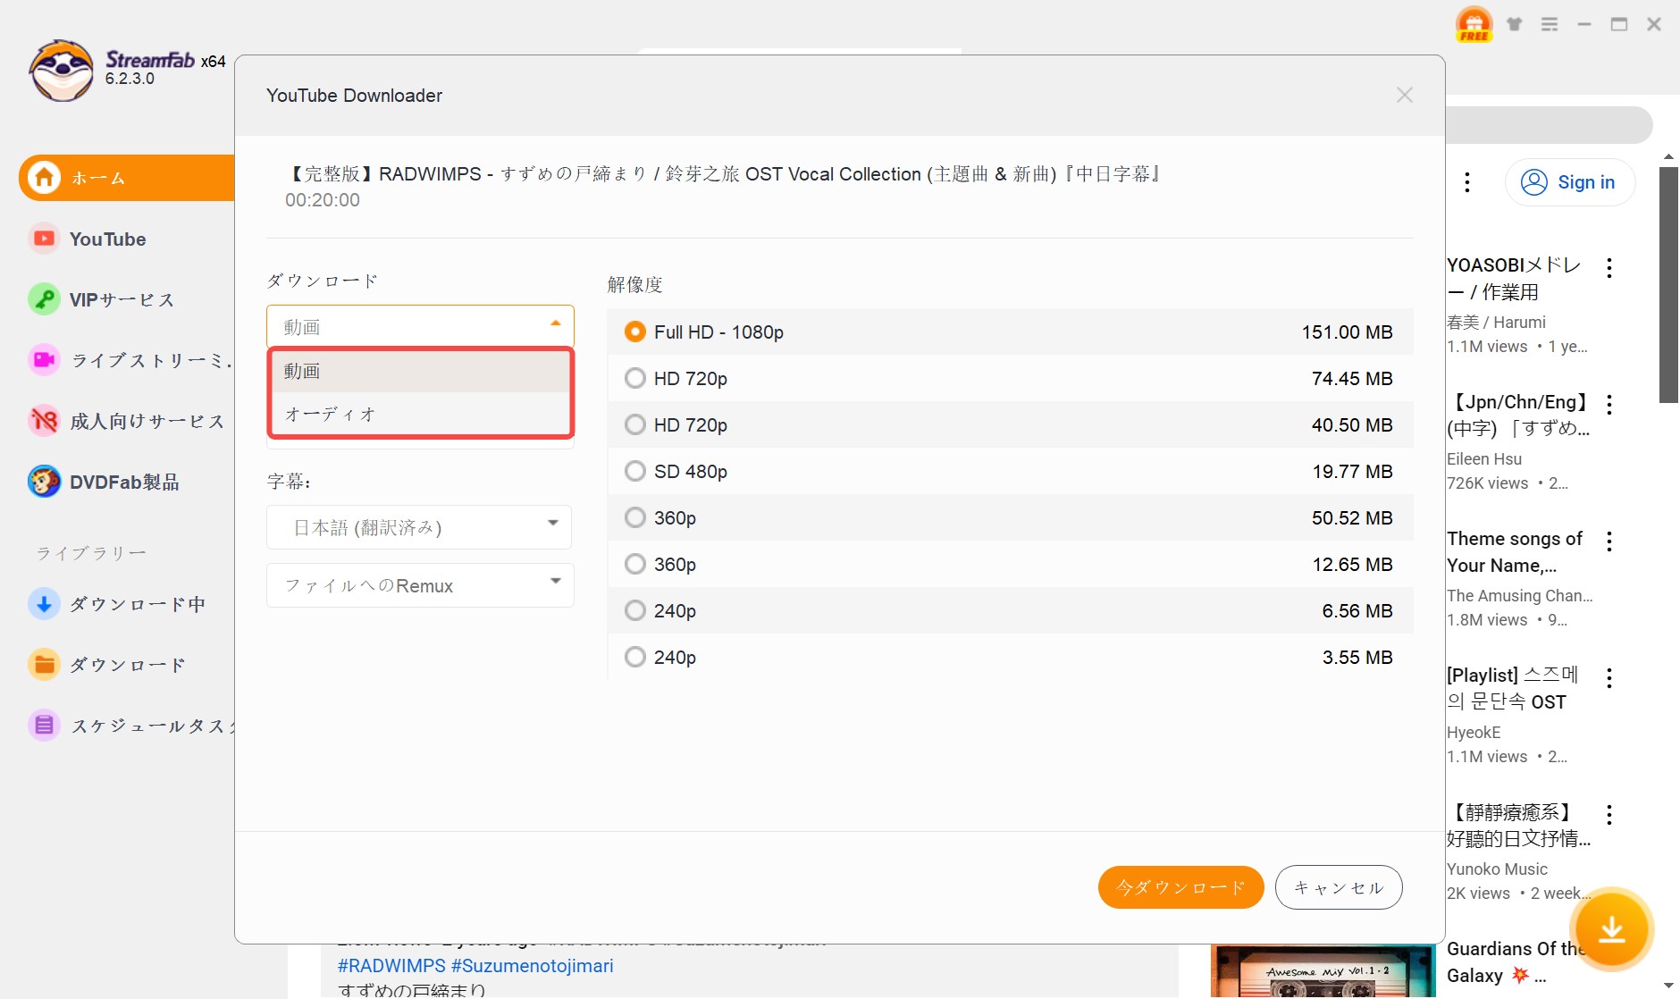Image resolution: width=1680 pixels, height=999 pixels.
Task: Select 240p 3.55 MB option
Action: point(1010,657)
